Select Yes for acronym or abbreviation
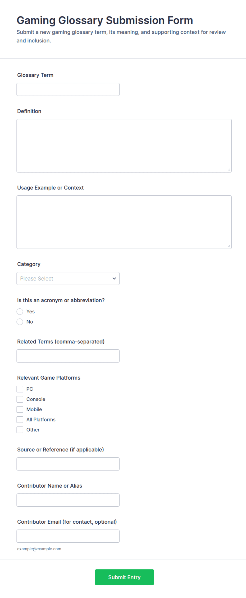Screen dimensions: 246x598 pyautogui.click(x=20, y=312)
